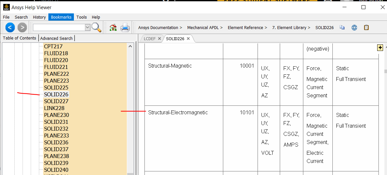Select FLUID220 in the contents tree
The image size is (387, 175).
coord(56,60)
